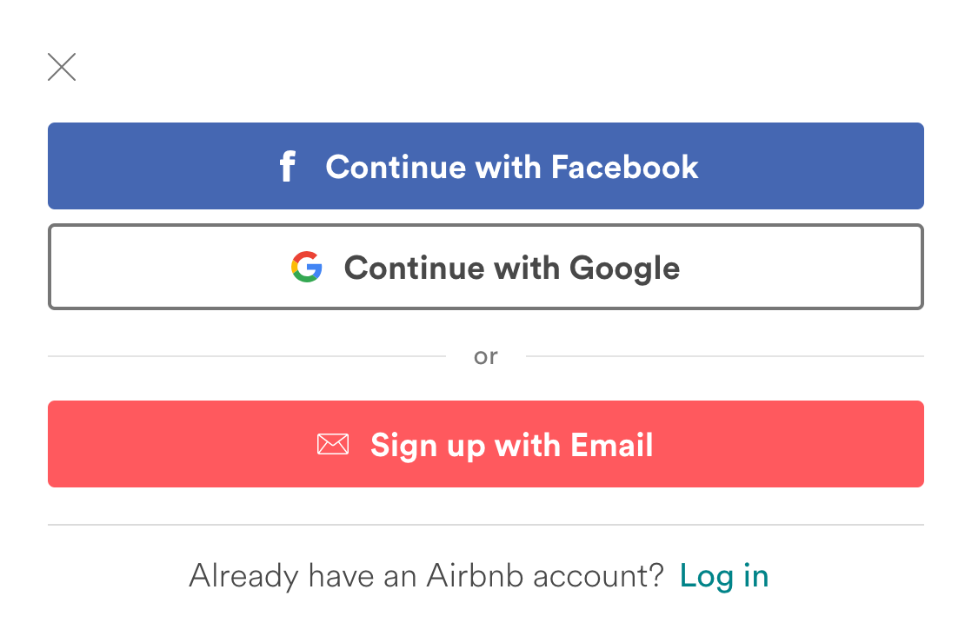Viewport: 965px width, 636px height.
Task: Click the 'Sign up with Email' label text
Action: point(511,446)
